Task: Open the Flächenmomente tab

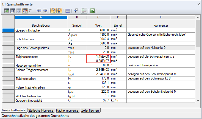Action: [x=67, y=110]
